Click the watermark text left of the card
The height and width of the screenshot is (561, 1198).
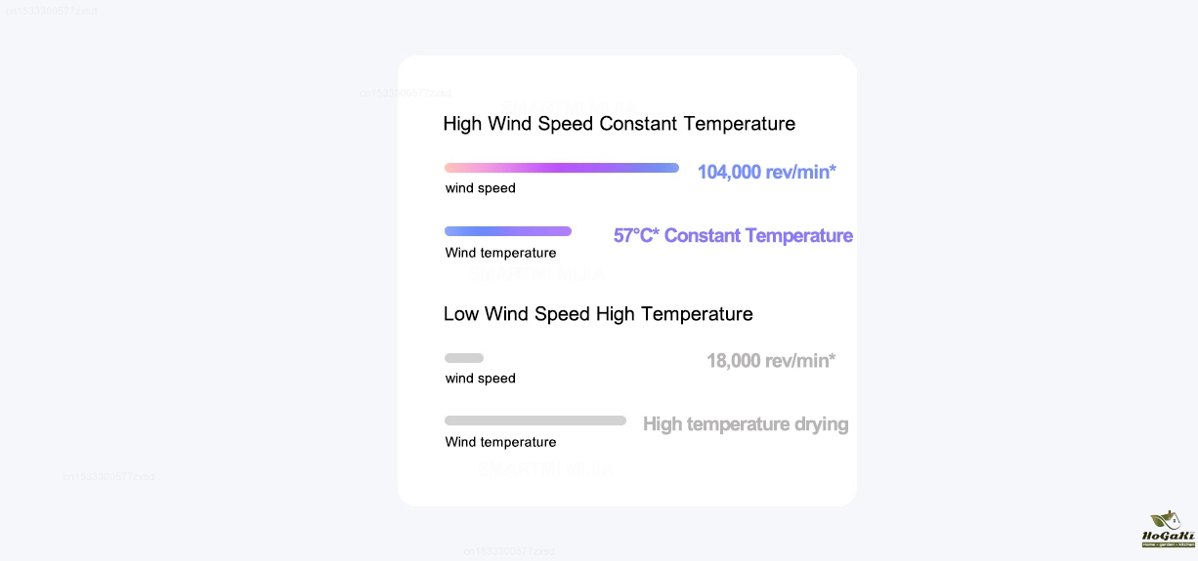pyautogui.click(x=108, y=476)
